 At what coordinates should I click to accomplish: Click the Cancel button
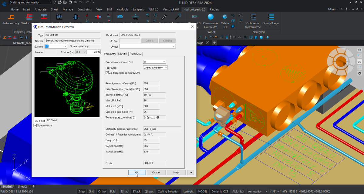[156, 172]
